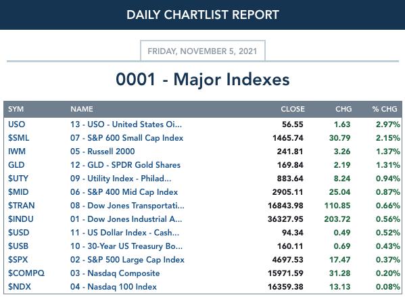The width and height of the screenshot is (405, 297).
Task: Select the $UTY symbol link
Action: [x=18, y=179]
